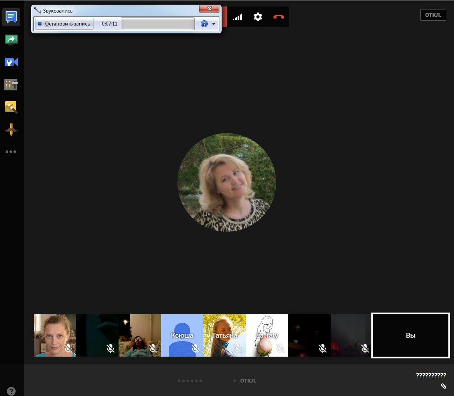Hang up with the red phone icon
Image resolution: width=454 pixels, height=396 pixels.
pyautogui.click(x=278, y=17)
